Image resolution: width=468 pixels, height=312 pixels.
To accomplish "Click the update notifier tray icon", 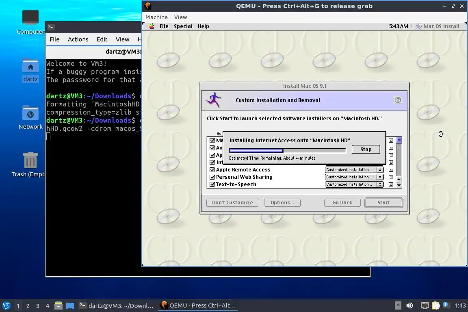I will click(x=445, y=305).
